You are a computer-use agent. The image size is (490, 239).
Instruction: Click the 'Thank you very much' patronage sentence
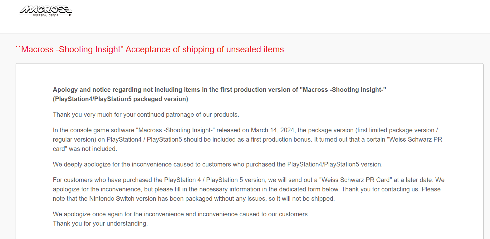pyautogui.click(x=146, y=115)
